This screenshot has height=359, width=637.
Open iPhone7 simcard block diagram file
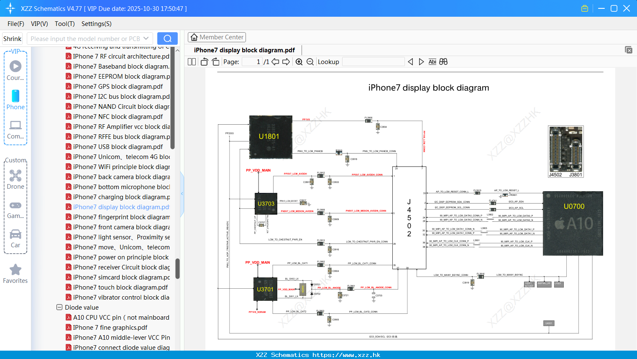click(118, 277)
